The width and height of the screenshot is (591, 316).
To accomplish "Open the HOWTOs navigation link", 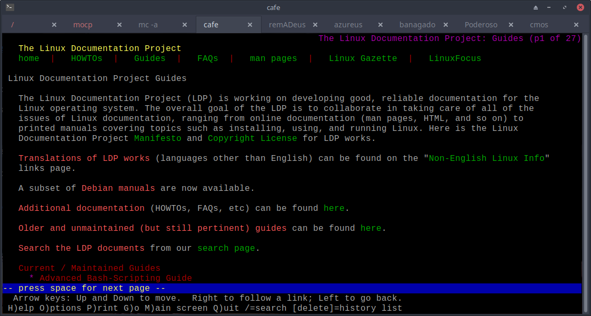I will tap(87, 58).
